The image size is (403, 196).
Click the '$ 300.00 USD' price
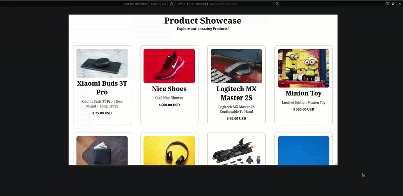pyautogui.click(x=304, y=109)
